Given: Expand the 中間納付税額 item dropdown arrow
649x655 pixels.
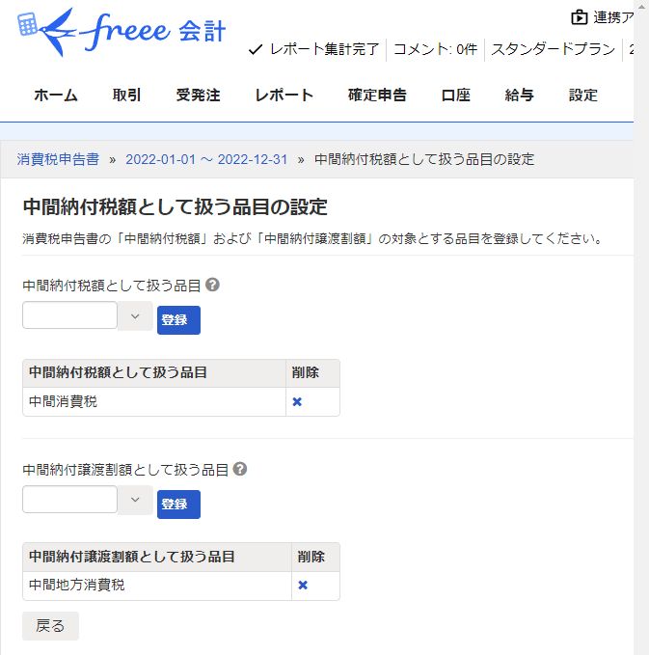Looking at the screenshot, I should pos(135,316).
